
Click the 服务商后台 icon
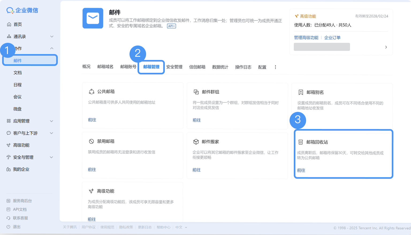[8, 201]
